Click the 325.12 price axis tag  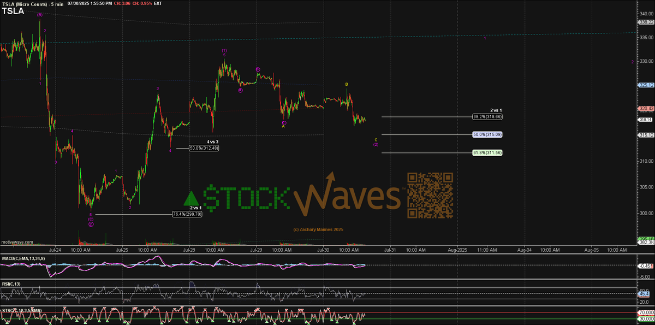click(646, 85)
